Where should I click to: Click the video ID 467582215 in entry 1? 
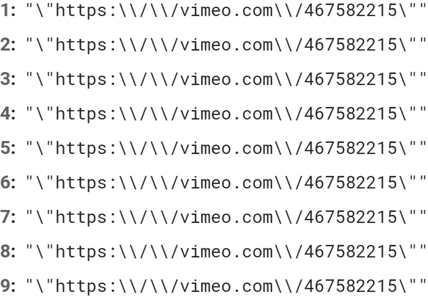coord(350,10)
